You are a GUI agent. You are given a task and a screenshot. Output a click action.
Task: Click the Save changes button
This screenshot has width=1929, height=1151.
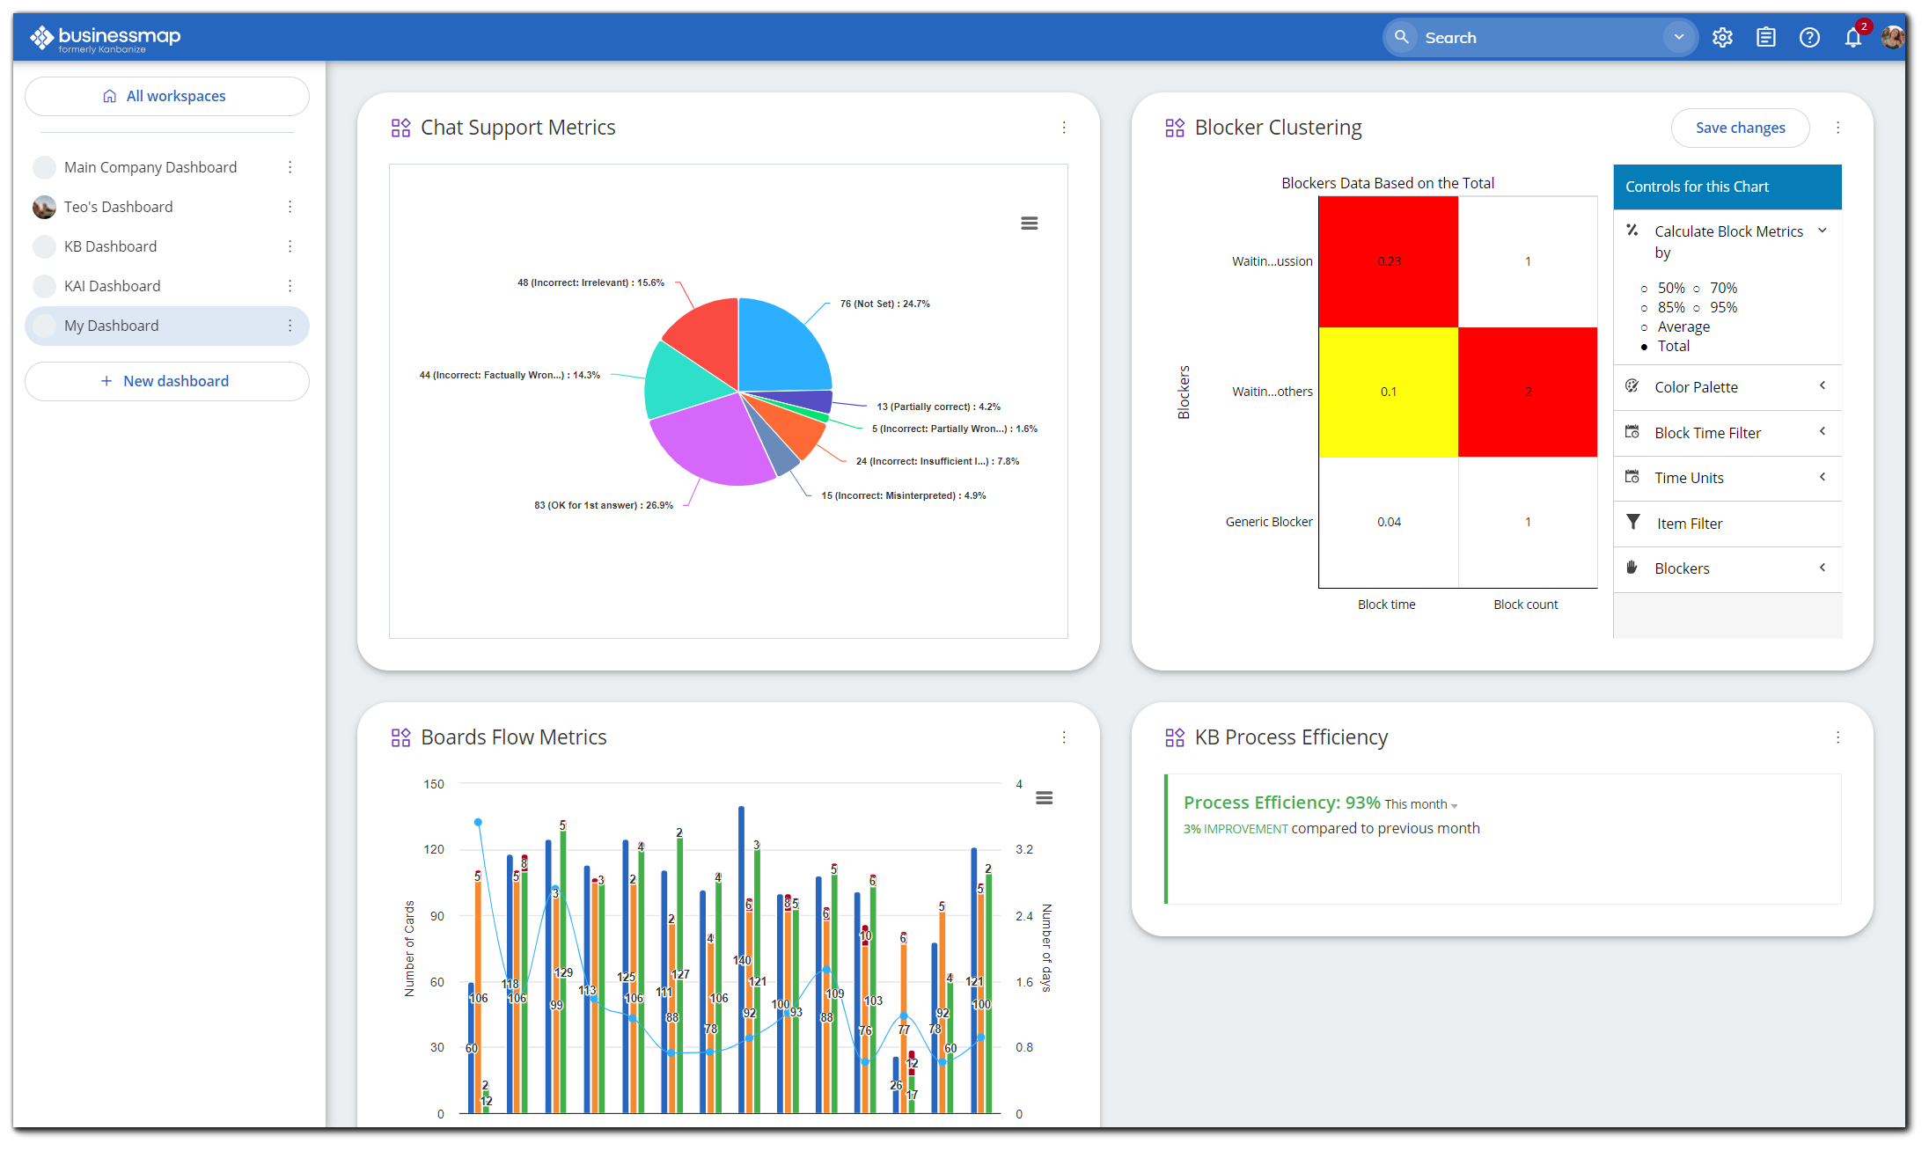click(x=1739, y=128)
